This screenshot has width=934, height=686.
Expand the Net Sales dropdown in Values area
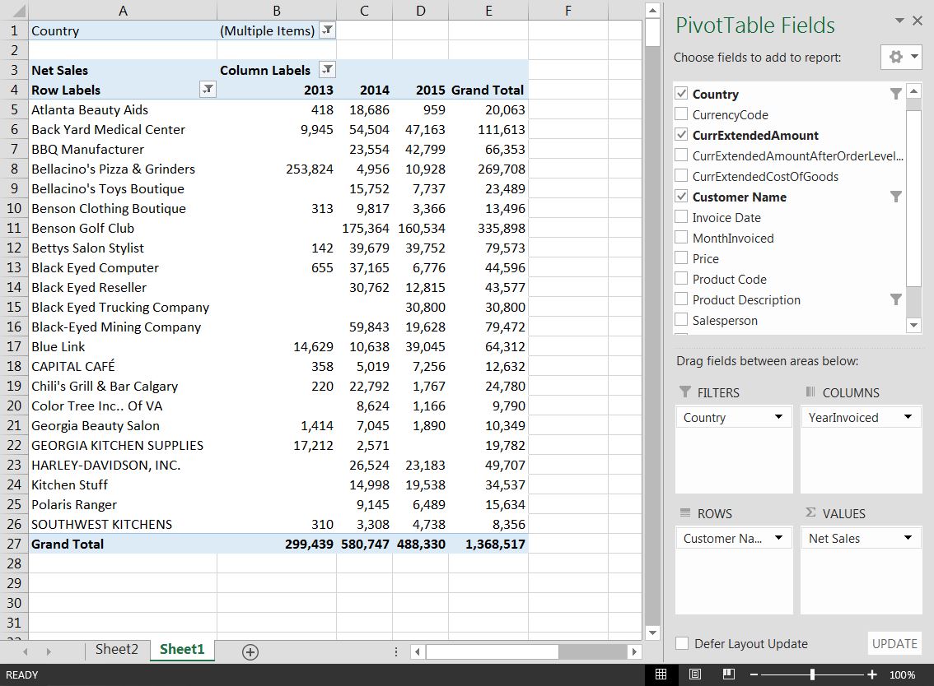[x=908, y=538]
